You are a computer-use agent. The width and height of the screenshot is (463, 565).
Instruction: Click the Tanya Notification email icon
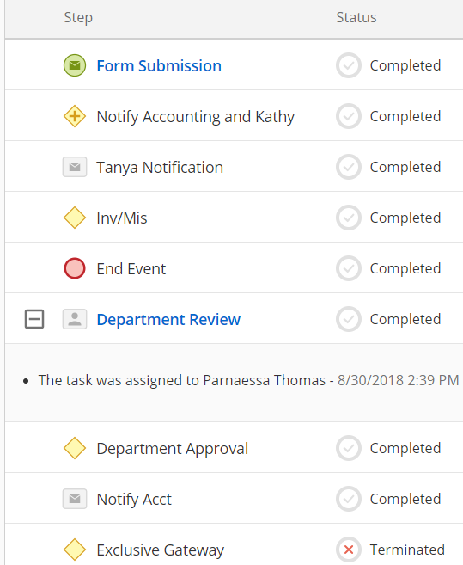click(x=75, y=167)
